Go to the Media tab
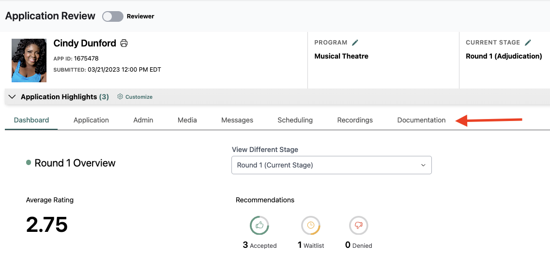This screenshot has height=258, width=550. tap(187, 120)
